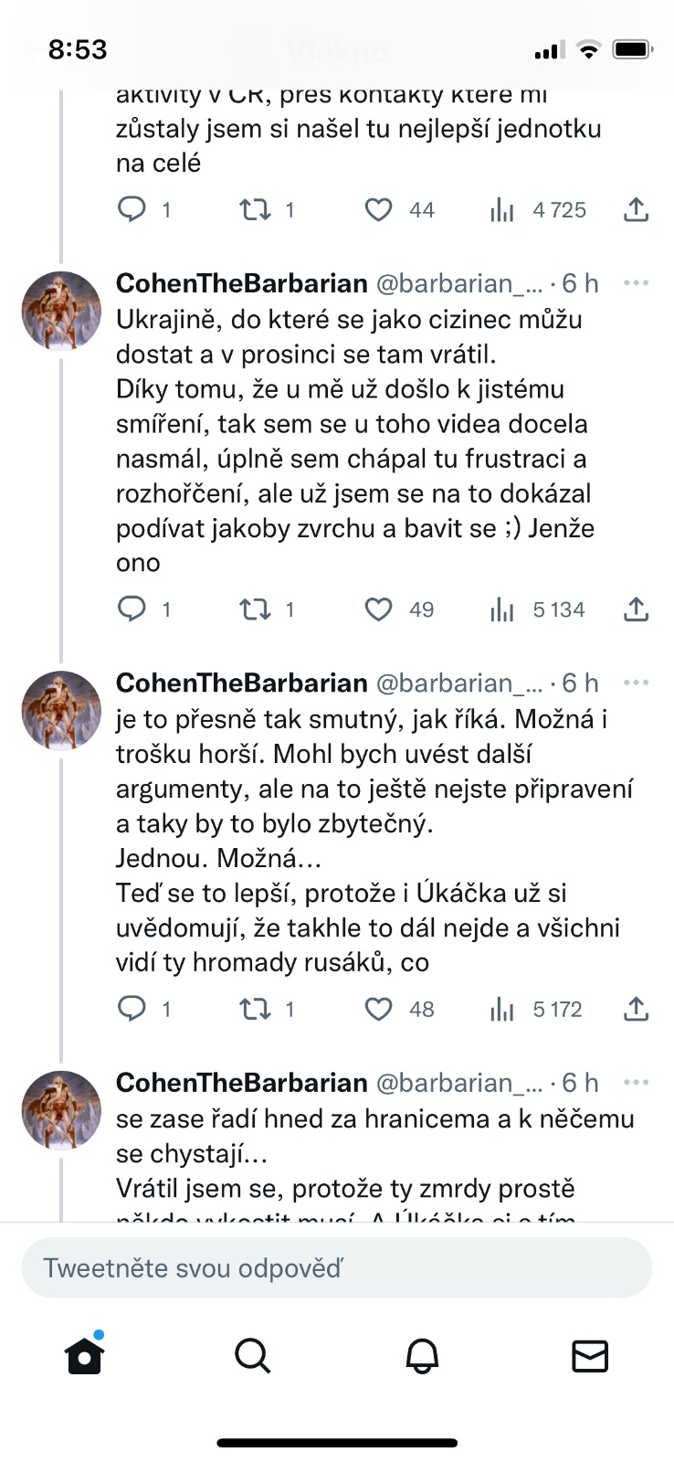Open more options for tweet starting 'se zase řadí'
674x1462 pixels.
click(636, 1082)
